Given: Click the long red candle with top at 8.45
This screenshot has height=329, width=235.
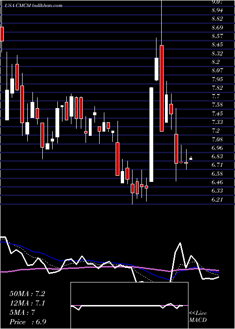Looking at the screenshot, I should point(162,88).
